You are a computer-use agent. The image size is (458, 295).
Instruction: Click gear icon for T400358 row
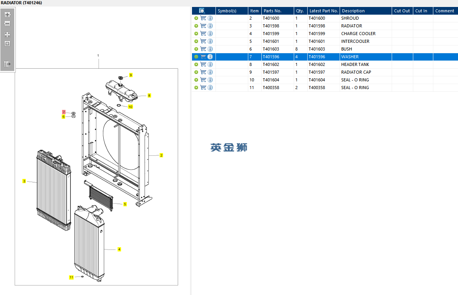click(196, 88)
